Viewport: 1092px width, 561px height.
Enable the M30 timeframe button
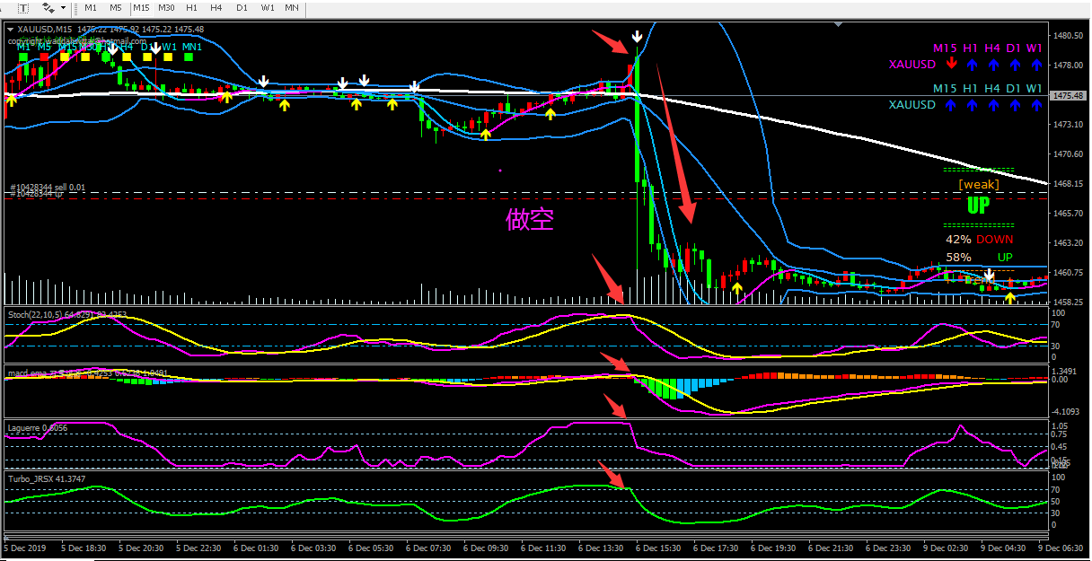pyautogui.click(x=166, y=7)
